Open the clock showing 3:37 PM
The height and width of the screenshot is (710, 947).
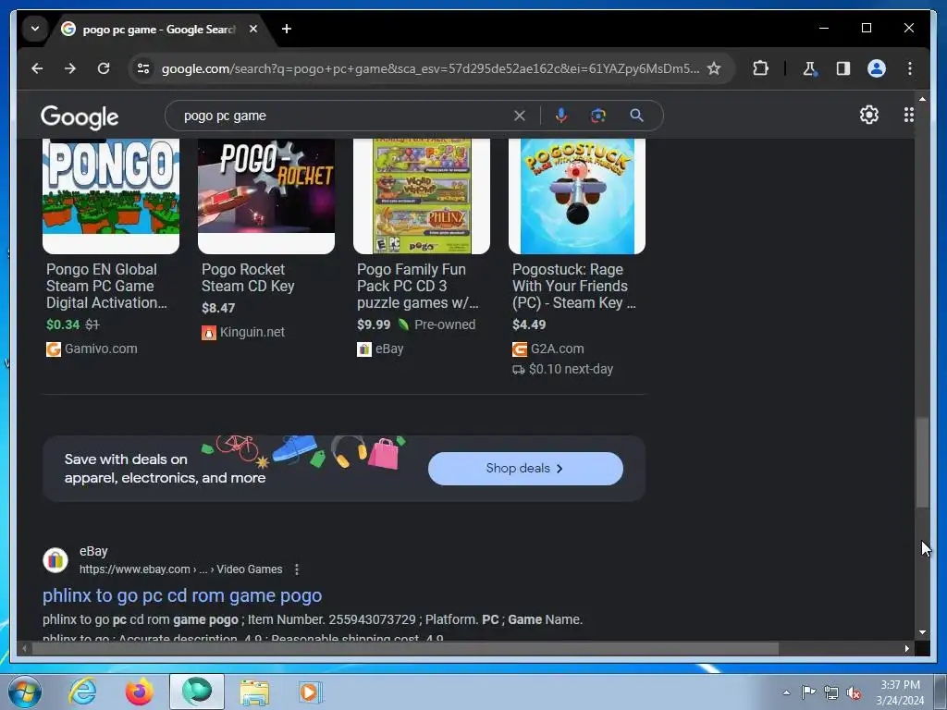tap(900, 692)
